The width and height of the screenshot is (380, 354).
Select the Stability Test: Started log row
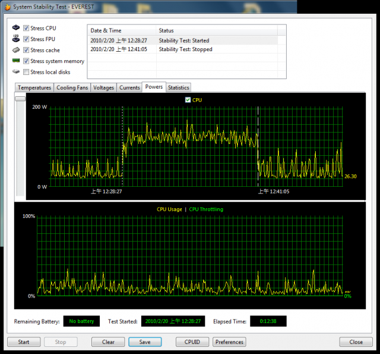tap(183, 40)
